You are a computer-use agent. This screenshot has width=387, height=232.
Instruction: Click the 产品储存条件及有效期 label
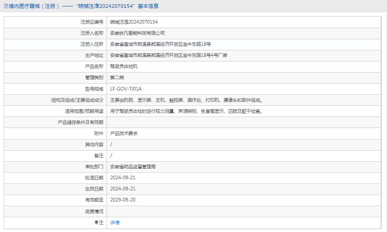coord(81,122)
